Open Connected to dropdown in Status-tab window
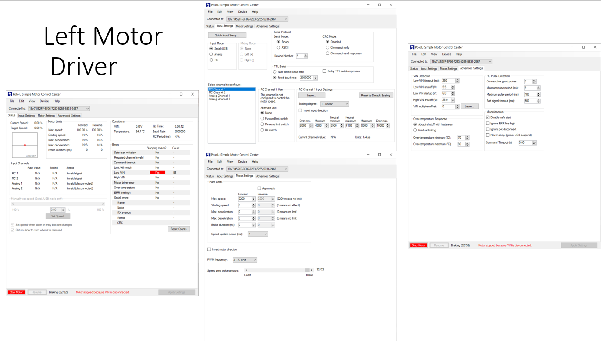Image resolution: width=601 pixels, height=341 pixels. coord(59,108)
